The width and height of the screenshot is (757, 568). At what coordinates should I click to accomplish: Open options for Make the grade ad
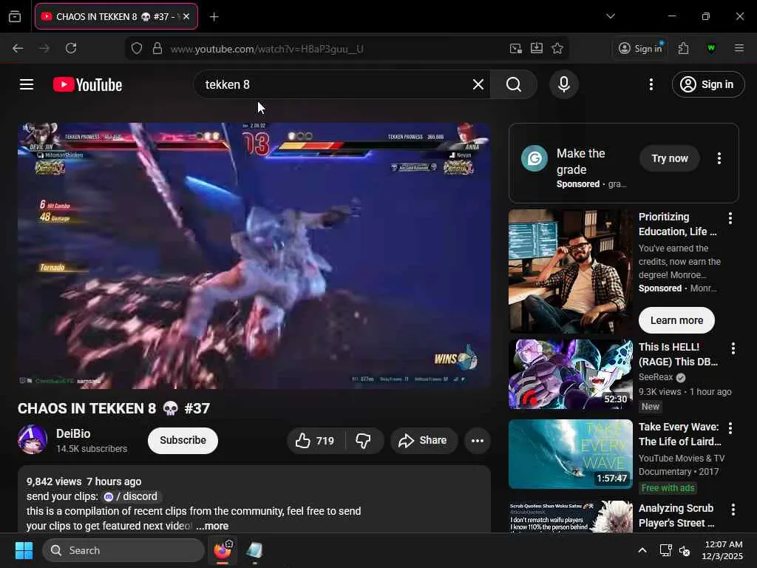[x=719, y=158]
